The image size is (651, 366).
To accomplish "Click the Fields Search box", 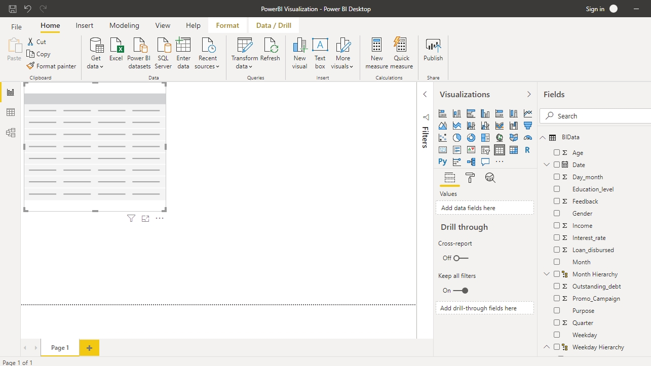I will 598,116.
